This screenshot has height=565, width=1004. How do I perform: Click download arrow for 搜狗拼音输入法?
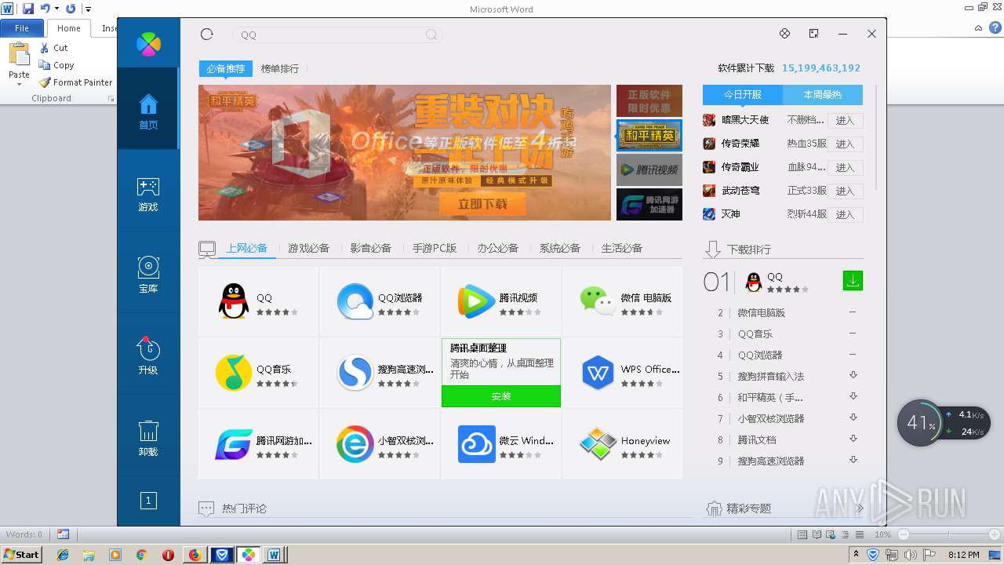point(853,375)
